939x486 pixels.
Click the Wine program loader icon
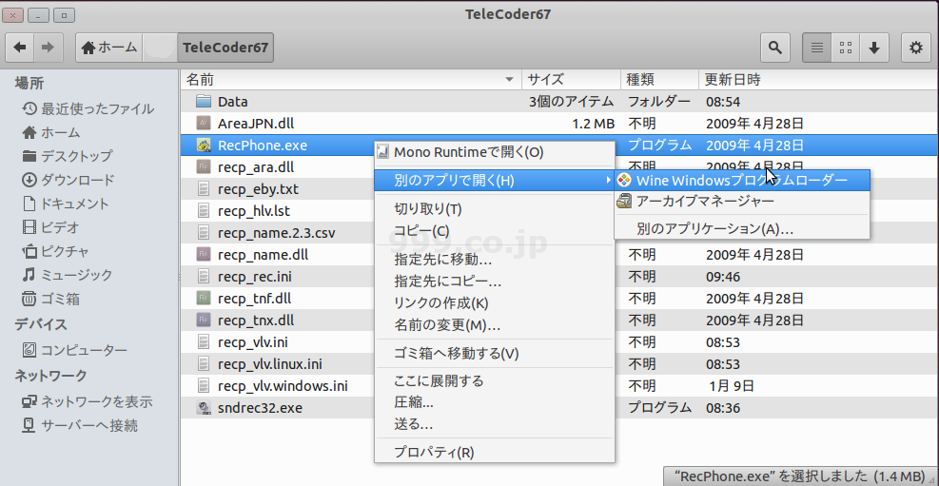click(x=625, y=180)
